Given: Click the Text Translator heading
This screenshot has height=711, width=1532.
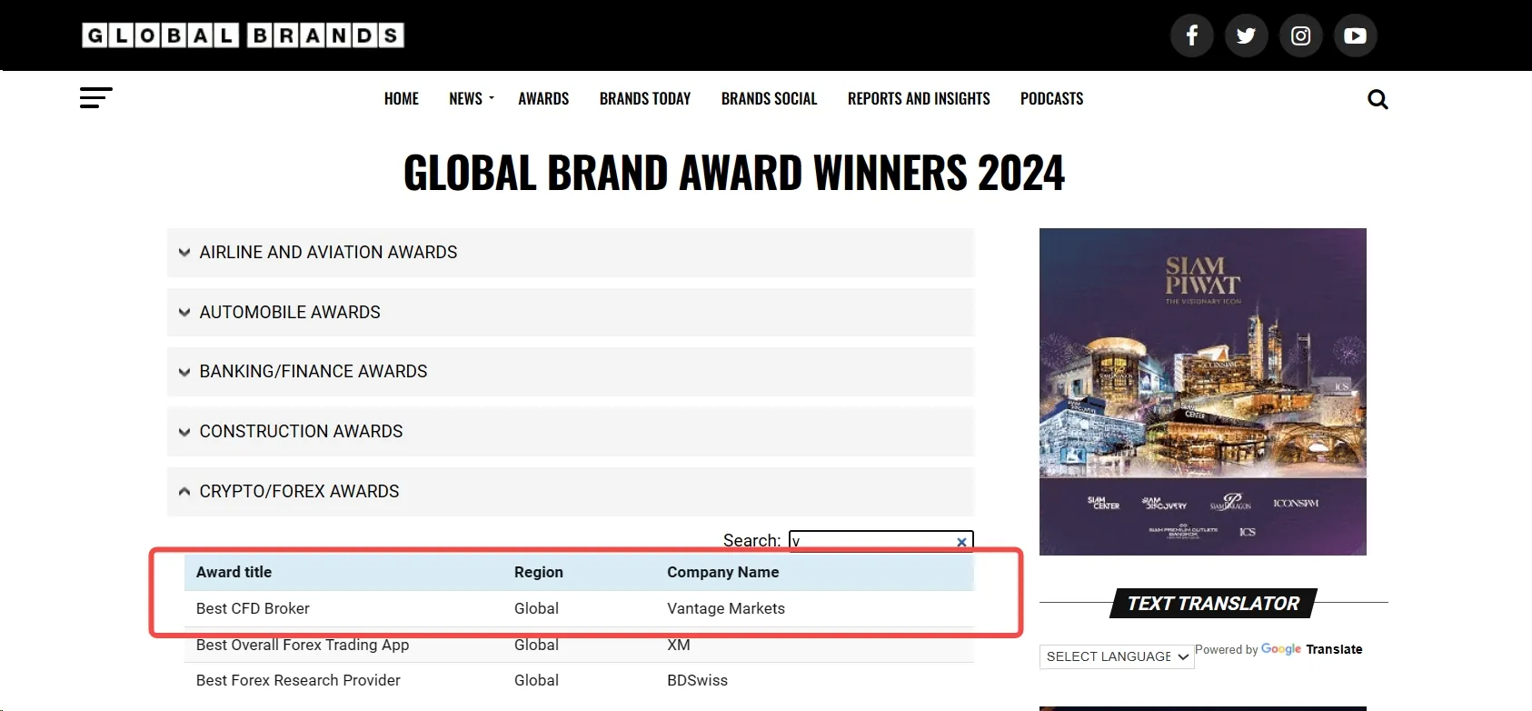Looking at the screenshot, I should [x=1213, y=604].
